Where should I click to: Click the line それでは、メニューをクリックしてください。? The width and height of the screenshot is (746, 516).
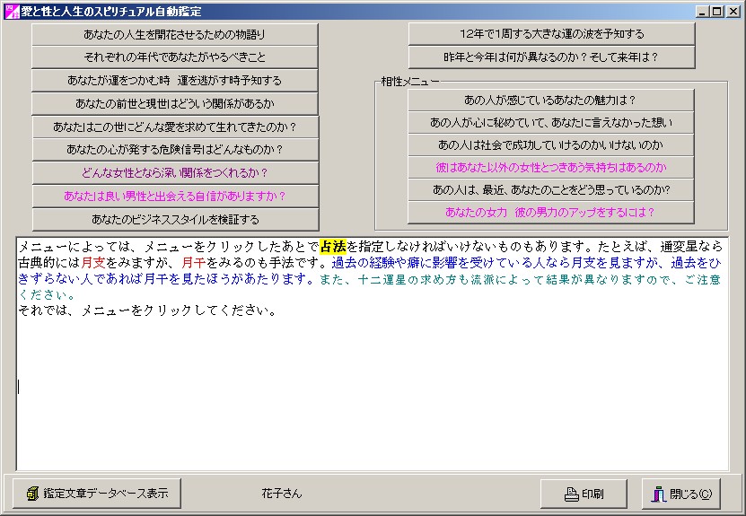(147, 311)
